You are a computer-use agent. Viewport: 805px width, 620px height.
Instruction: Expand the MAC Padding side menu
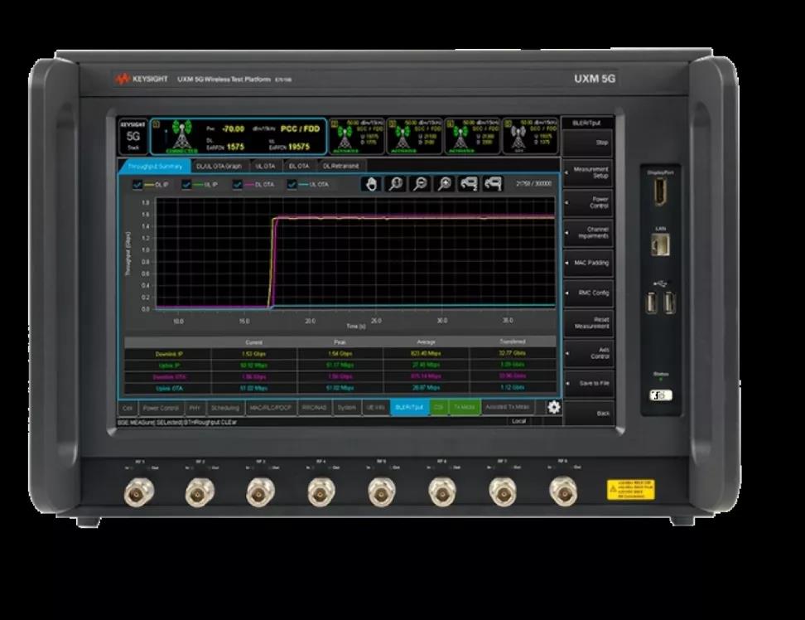pos(588,263)
